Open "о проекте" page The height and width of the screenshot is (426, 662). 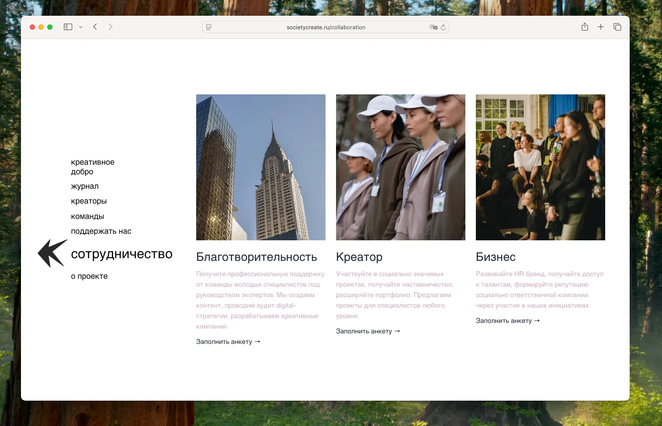[89, 276]
